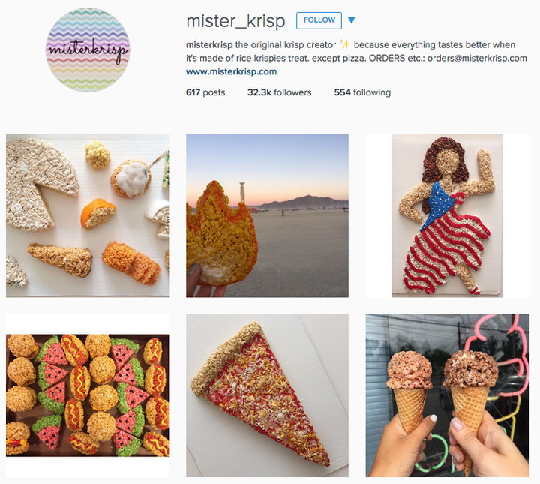540x484 pixels.
Task: Follow the mister_krisp account
Action: [319, 20]
